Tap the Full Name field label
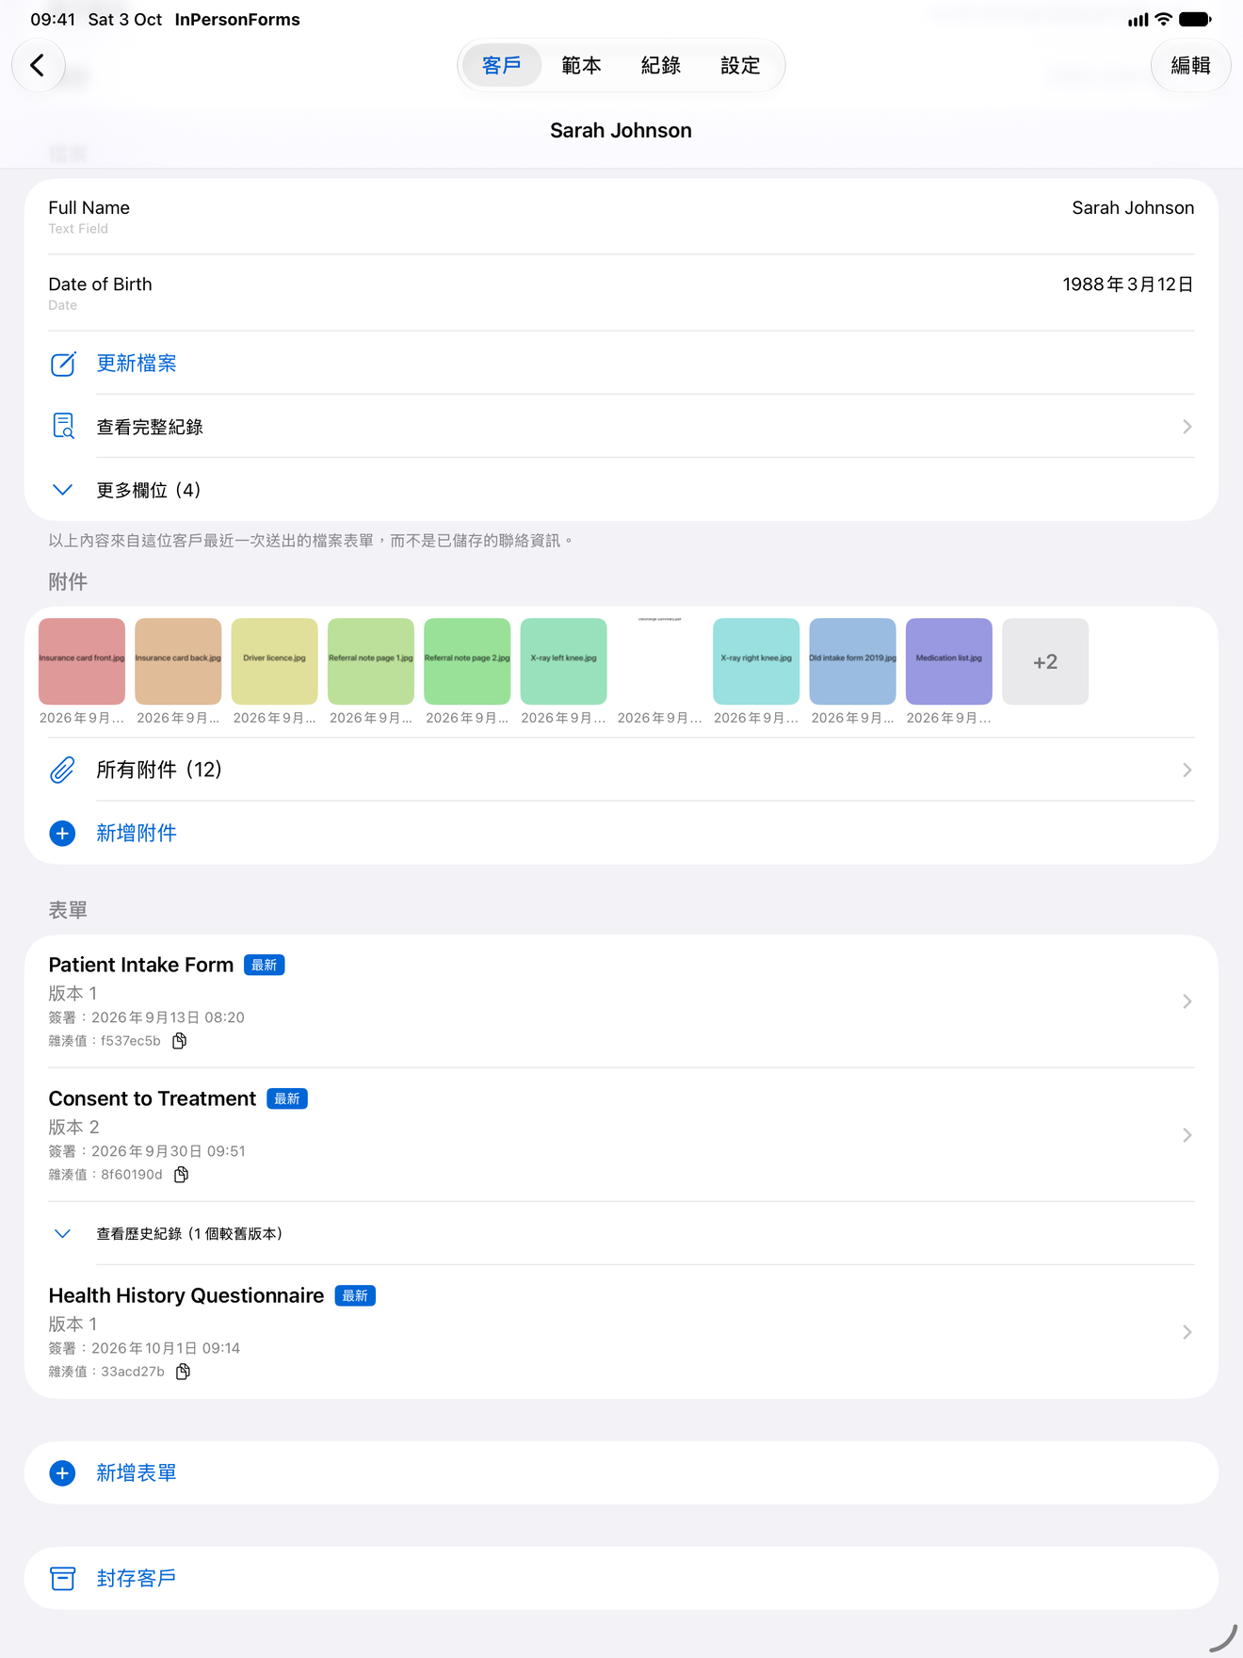 click(89, 208)
